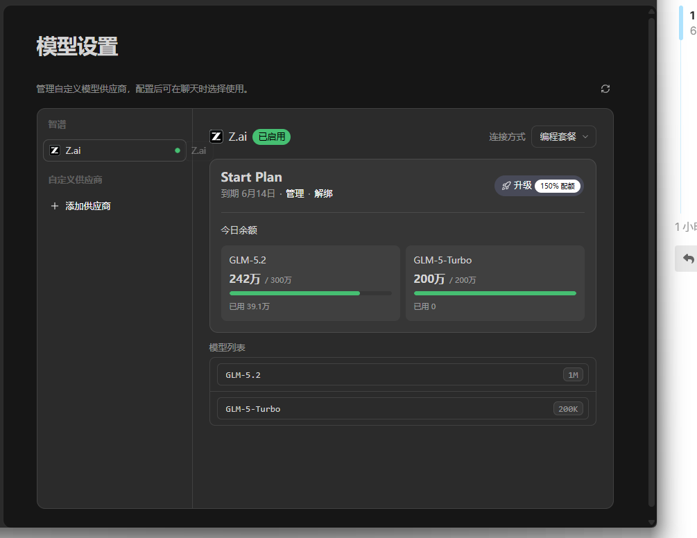Click the Z logo icon in the sidebar entry
This screenshot has height=538, width=697.
click(x=55, y=150)
